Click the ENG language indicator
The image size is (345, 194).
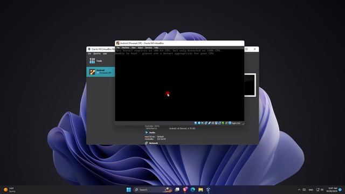click(x=311, y=190)
